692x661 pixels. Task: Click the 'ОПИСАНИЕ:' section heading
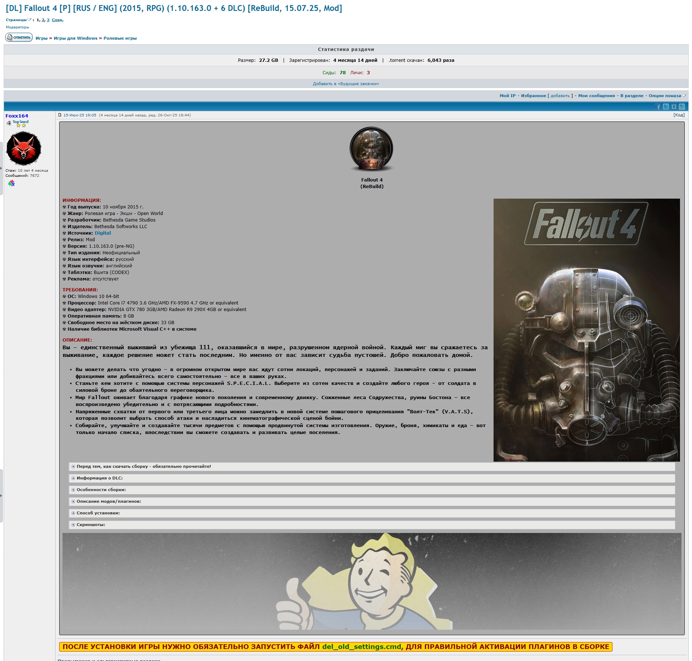pos(77,340)
